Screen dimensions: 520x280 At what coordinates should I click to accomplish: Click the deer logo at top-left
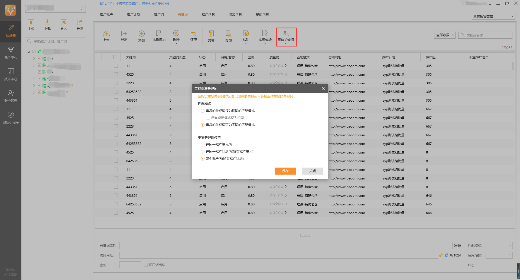(x=11, y=10)
